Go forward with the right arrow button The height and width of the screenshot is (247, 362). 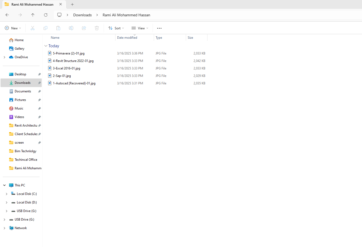[x=20, y=15]
